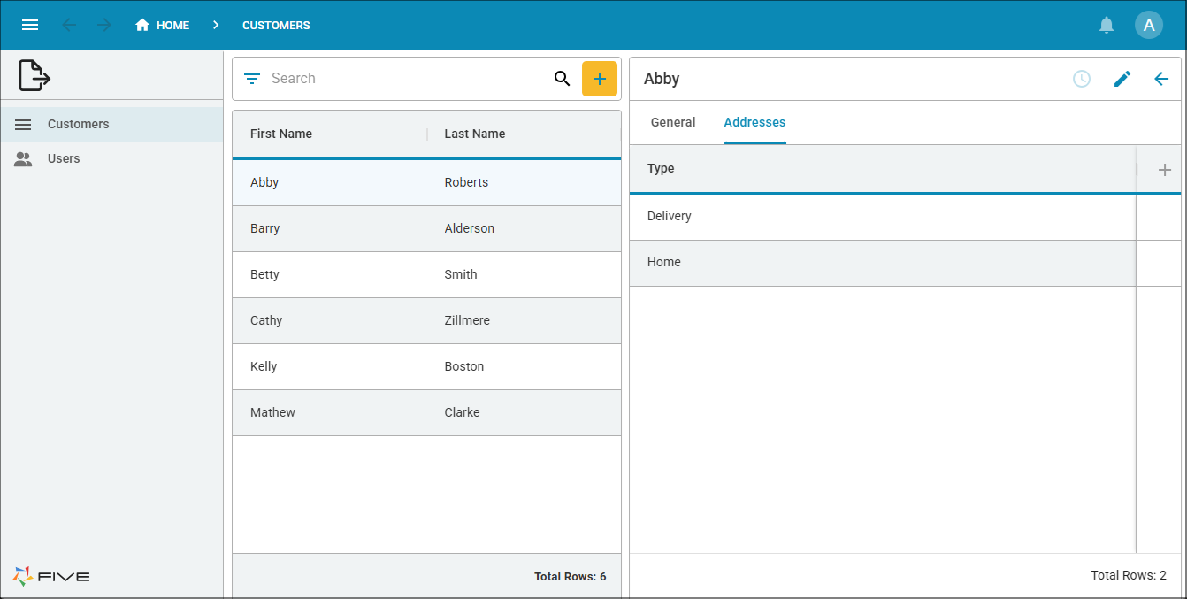
Task: Click the back arrow in Abby's panel
Action: (x=1161, y=79)
